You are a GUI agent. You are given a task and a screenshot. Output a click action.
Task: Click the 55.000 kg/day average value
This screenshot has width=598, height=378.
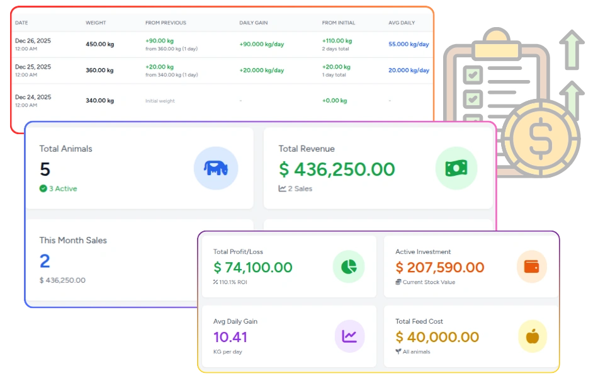click(409, 44)
